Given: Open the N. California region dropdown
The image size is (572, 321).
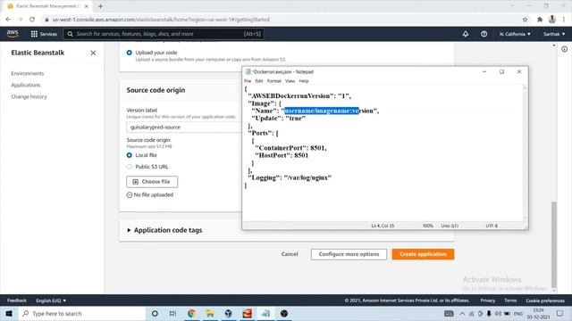Looking at the screenshot, I should click(515, 34).
